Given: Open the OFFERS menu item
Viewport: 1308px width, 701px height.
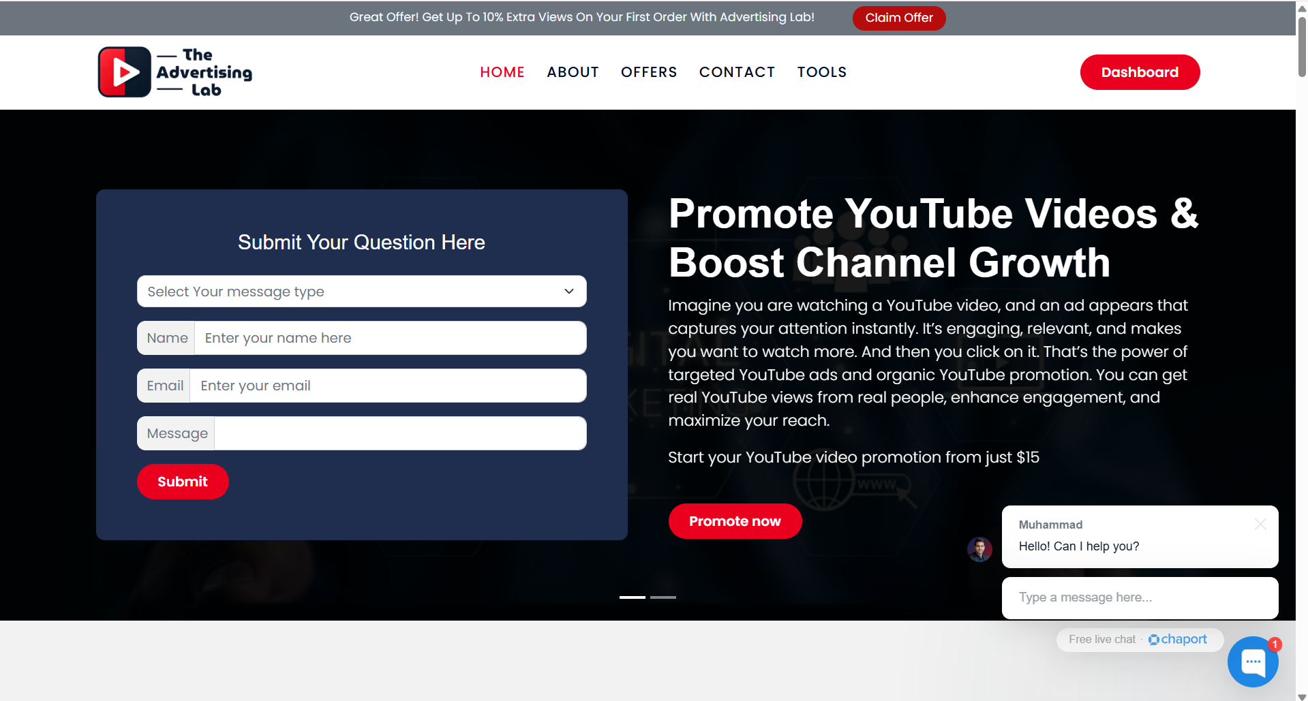Looking at the screenshot, I should pos(649,72).
